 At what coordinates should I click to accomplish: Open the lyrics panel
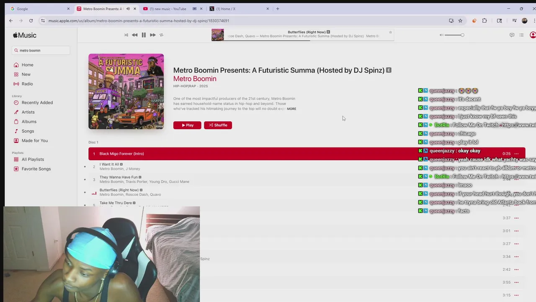point(512,35)
